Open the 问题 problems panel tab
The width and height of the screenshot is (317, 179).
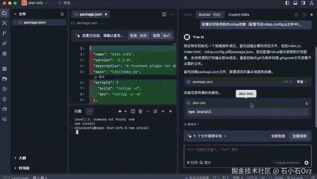pos(78,111)
